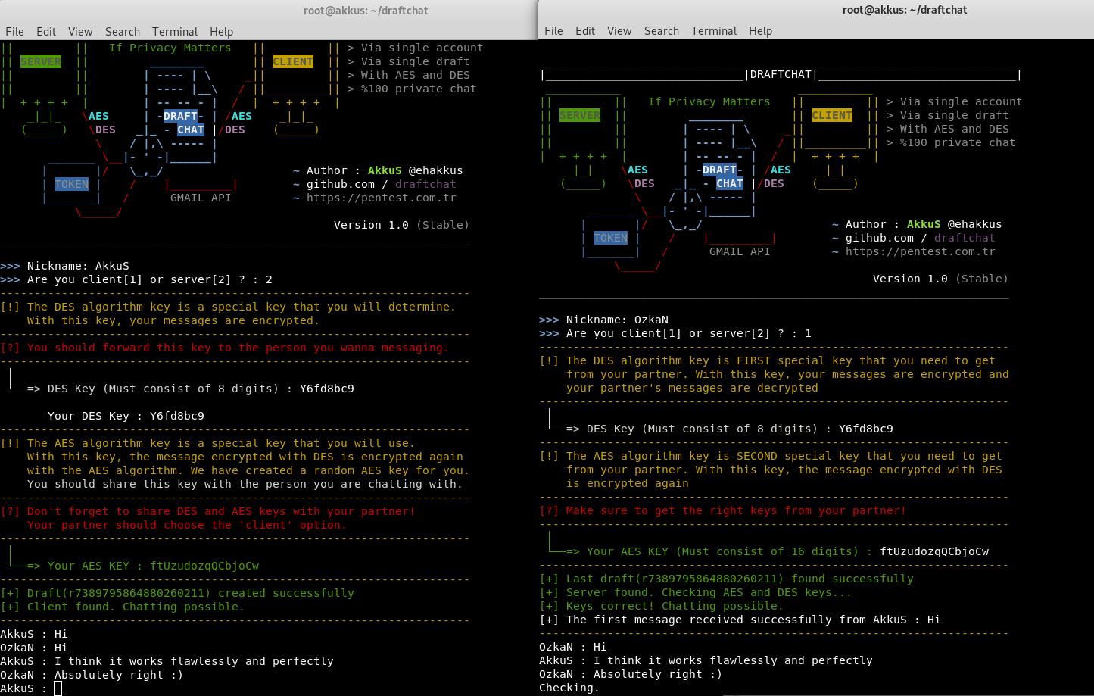Image resolution: width=1094 pixels, height=696 pixels.
Task: Click 'Version 1.0 (Stable)' in right terminal
Action: pyautogui.click(x=940, y=279)
